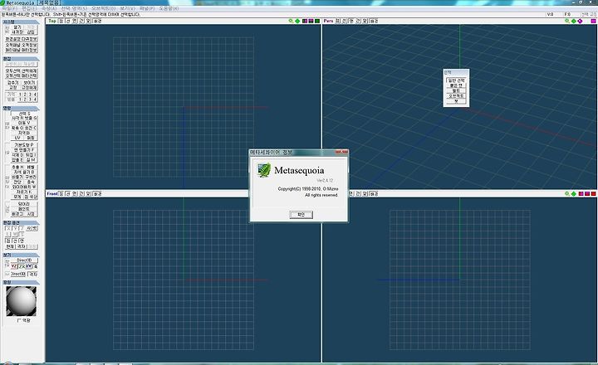This screenshot has height=365, width=598.
Task: Toggle 면 face display in the Top view header
Action: [x=75, y=21]
